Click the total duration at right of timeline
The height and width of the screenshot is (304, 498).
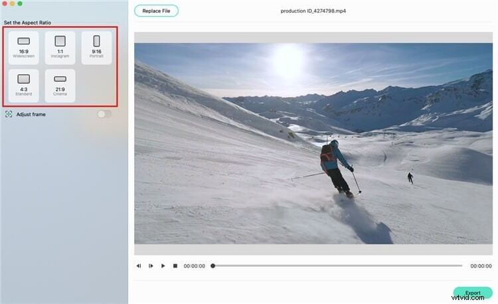point(481,266)
